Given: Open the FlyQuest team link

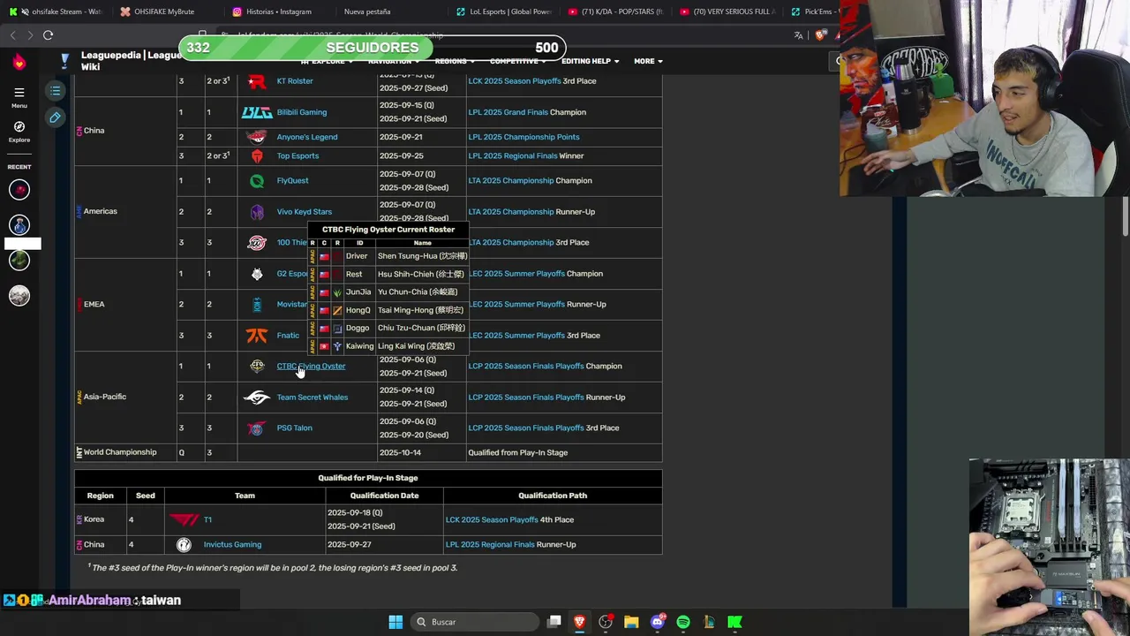Looking at the screenshot, I should tap(292, 181).
